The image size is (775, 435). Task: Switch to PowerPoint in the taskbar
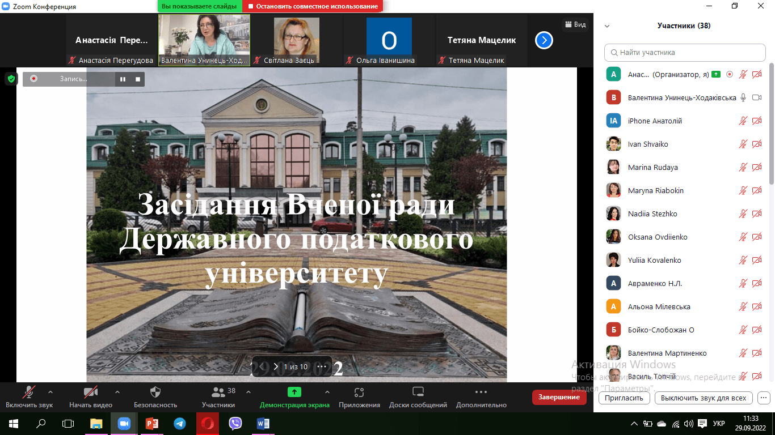tap(151, 423)
